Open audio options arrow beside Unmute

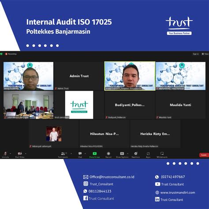(x=11, y=154)
